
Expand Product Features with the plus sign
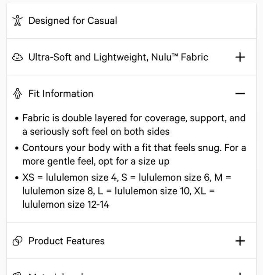click(x=240, y=241)
